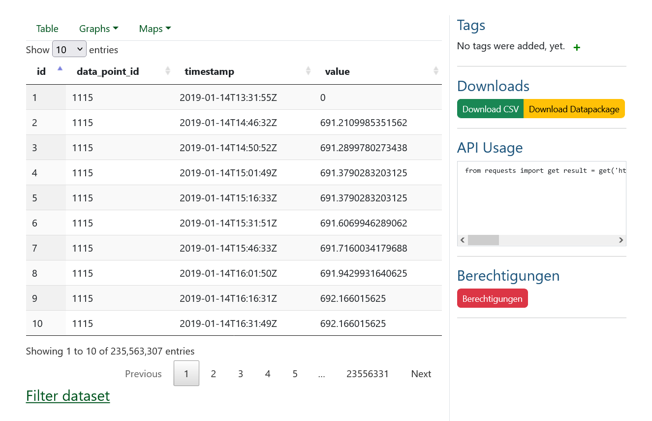
Task: Select timestamp cell 2019-01-14T15:16:33Z
Action: pos(228,198)
